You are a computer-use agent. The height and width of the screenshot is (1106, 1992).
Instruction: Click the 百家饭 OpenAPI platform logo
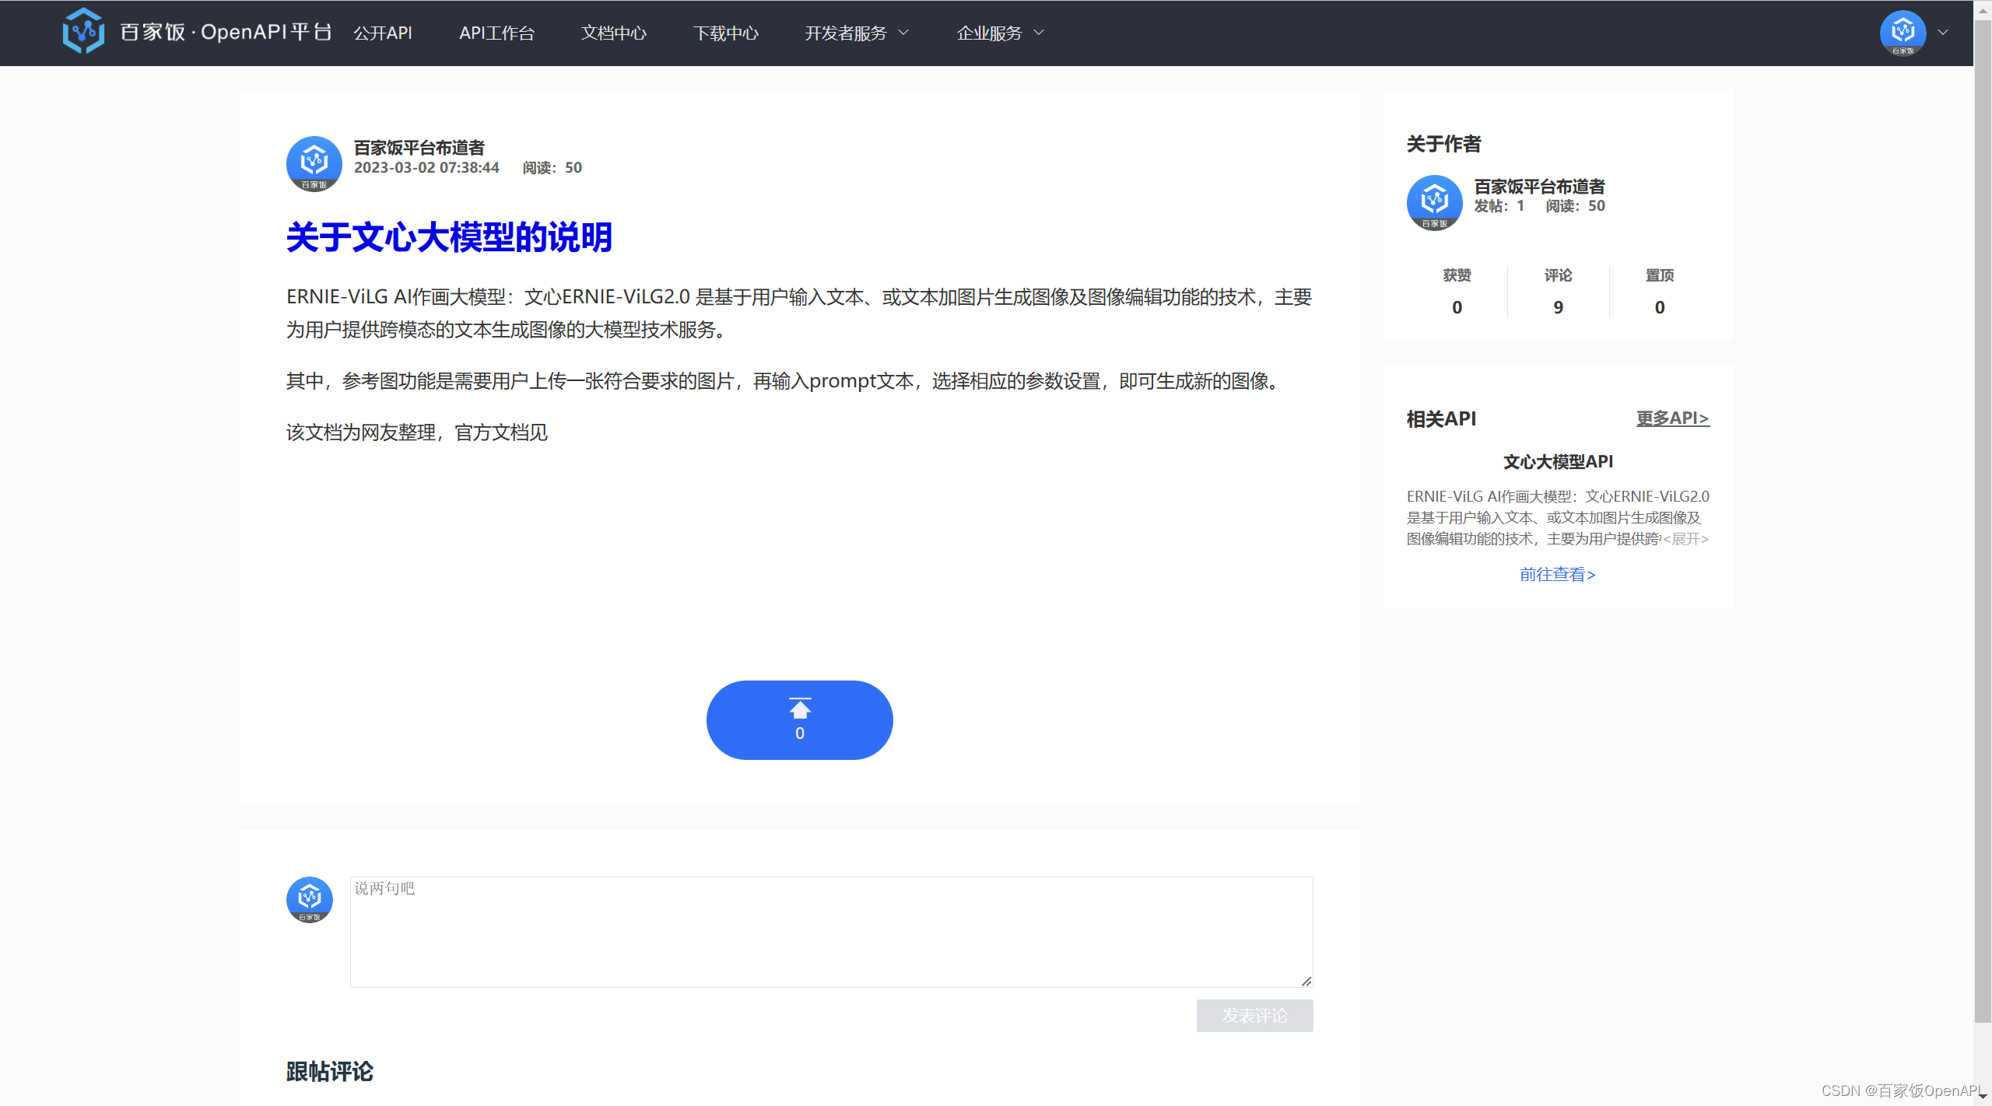click(x=198, y=32)
